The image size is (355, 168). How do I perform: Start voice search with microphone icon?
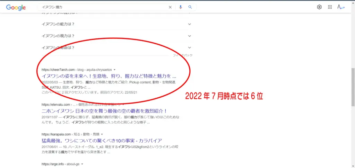pos(180,7)
